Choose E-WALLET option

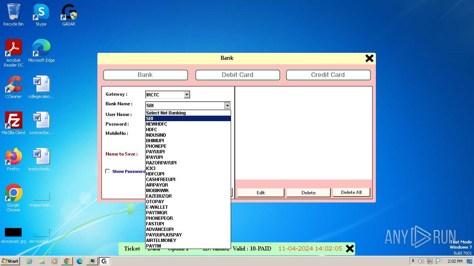[x=188, y=207]
